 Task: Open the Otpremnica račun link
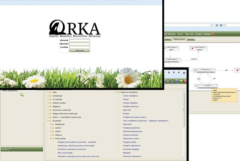tap(131, 138)
